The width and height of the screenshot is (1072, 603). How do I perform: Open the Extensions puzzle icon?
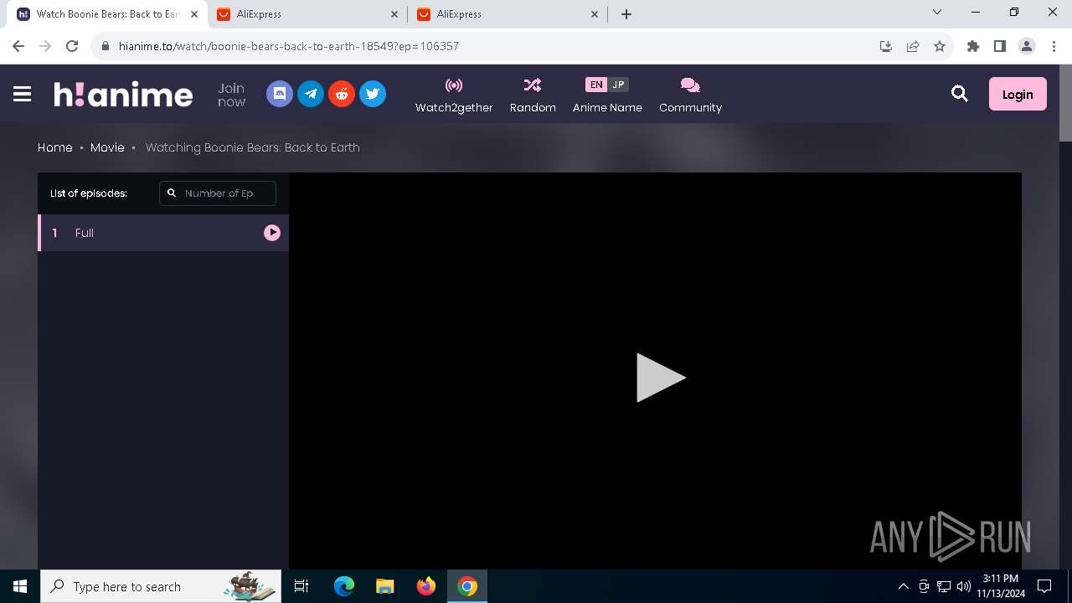pyautogui.click(x=973, y=46)
